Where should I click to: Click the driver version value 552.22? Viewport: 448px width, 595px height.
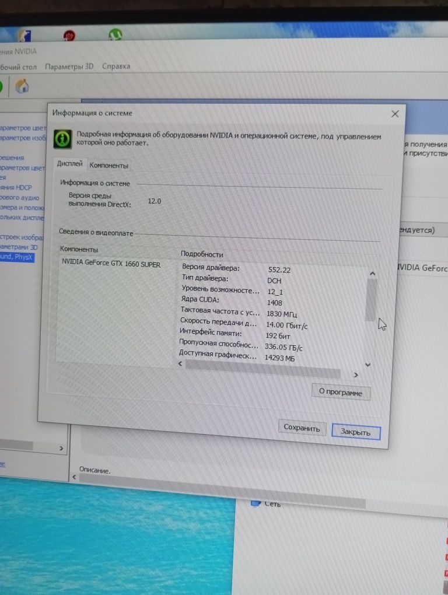point(279,270)
